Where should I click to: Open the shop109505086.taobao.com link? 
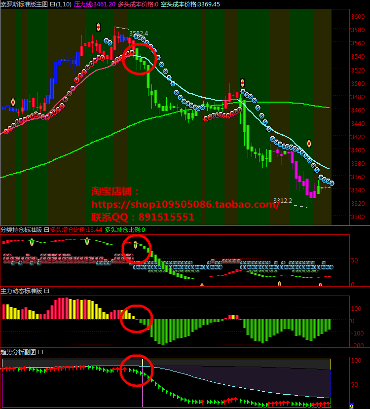pyautogui.click(x=185, y=204)
